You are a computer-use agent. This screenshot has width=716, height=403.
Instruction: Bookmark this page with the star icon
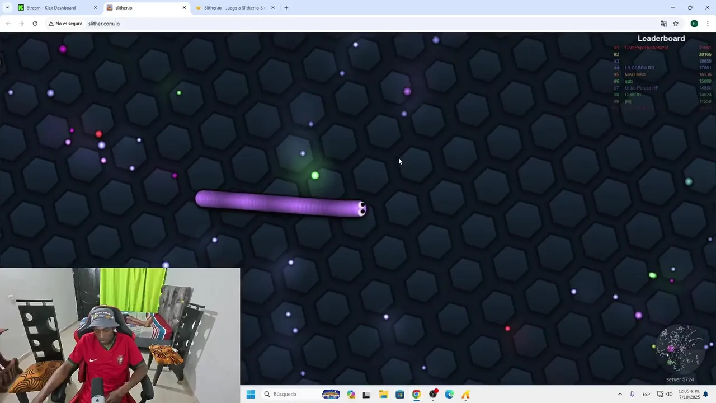point(676,24)
